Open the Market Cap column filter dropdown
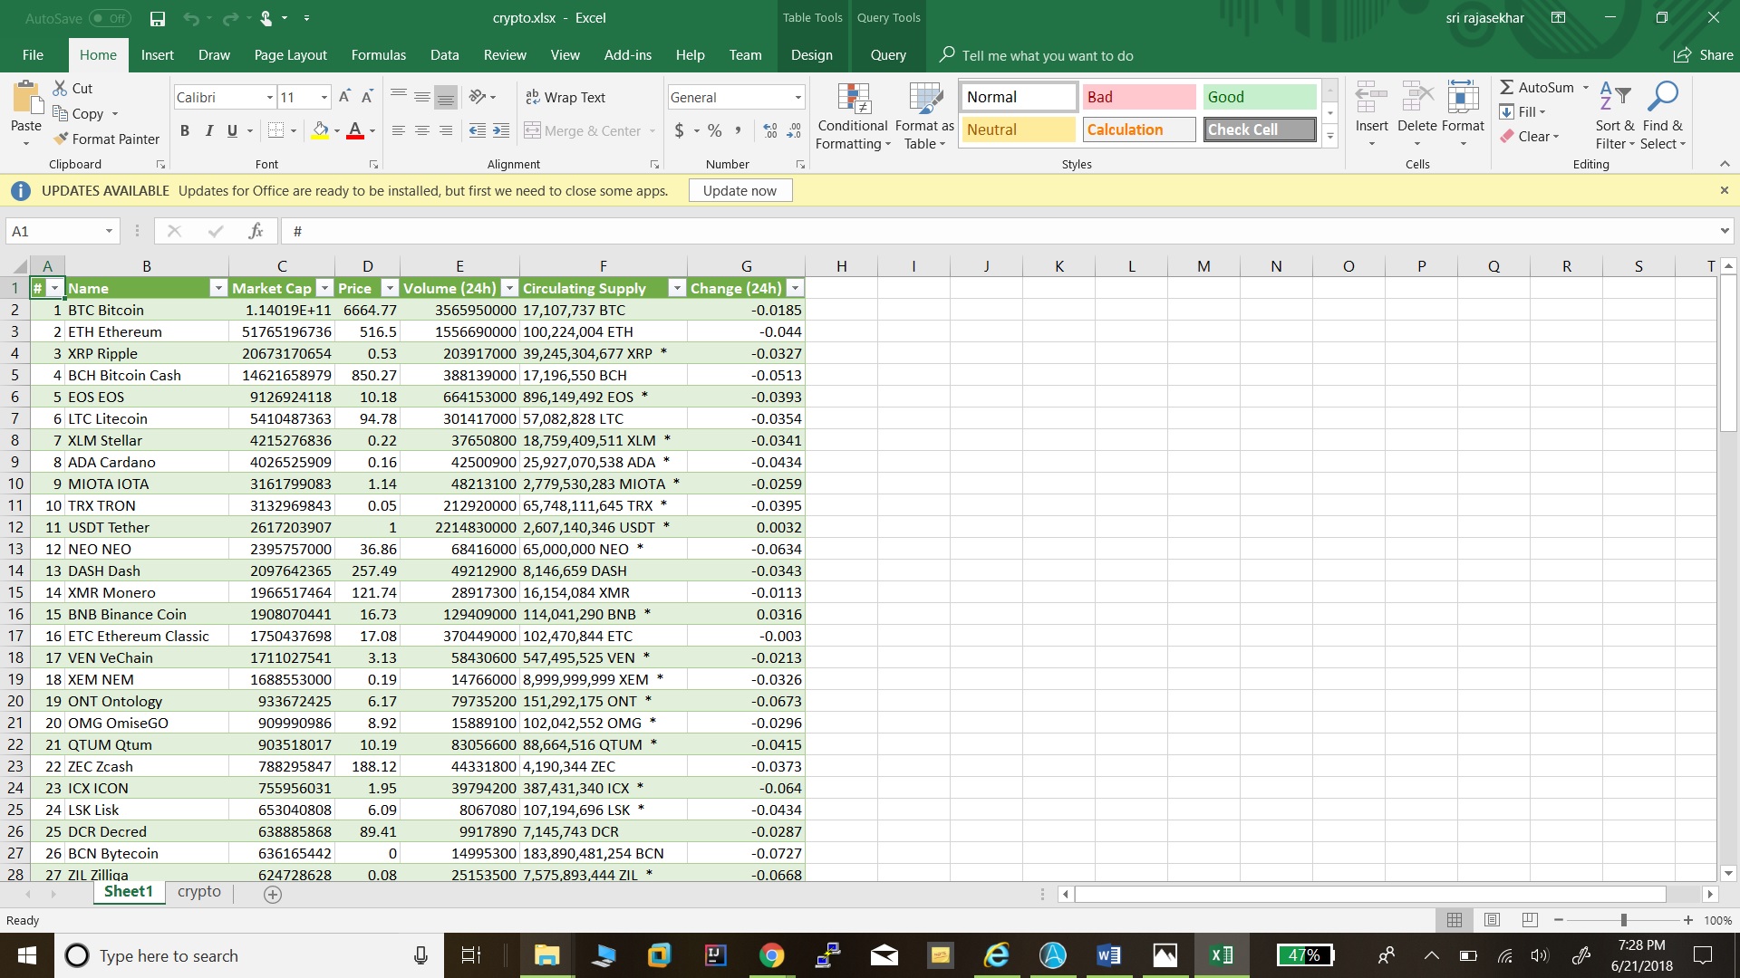The width and height of the screenshot is (1740, 978). point(324,288)
